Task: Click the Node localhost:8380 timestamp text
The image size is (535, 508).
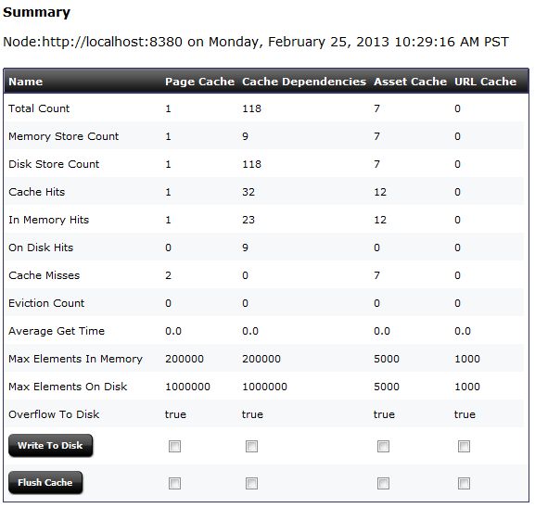Action: [x=256, y=42]
